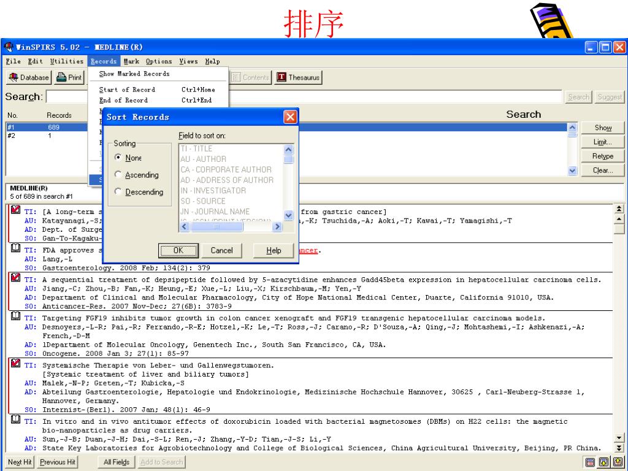Click the All Fields button
Screen dimensions: 628x471
pyautogui.click(x=117, y=462)
